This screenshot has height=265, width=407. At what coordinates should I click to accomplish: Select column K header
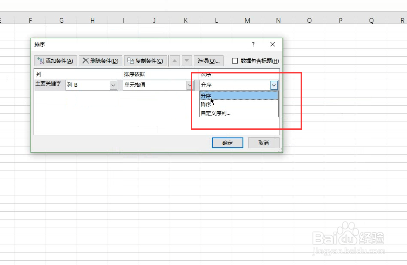(x=186, y=21)
